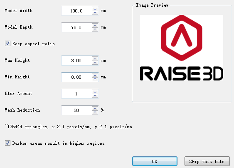
Task: Click Skip this file button
Action: [x=207, y=161]
